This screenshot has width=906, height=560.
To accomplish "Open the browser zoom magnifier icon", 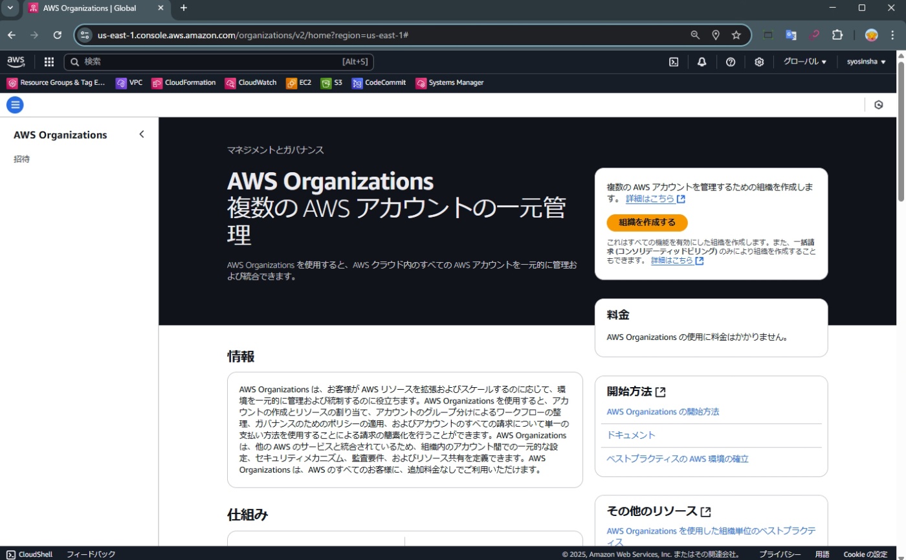I will point(695,35).
